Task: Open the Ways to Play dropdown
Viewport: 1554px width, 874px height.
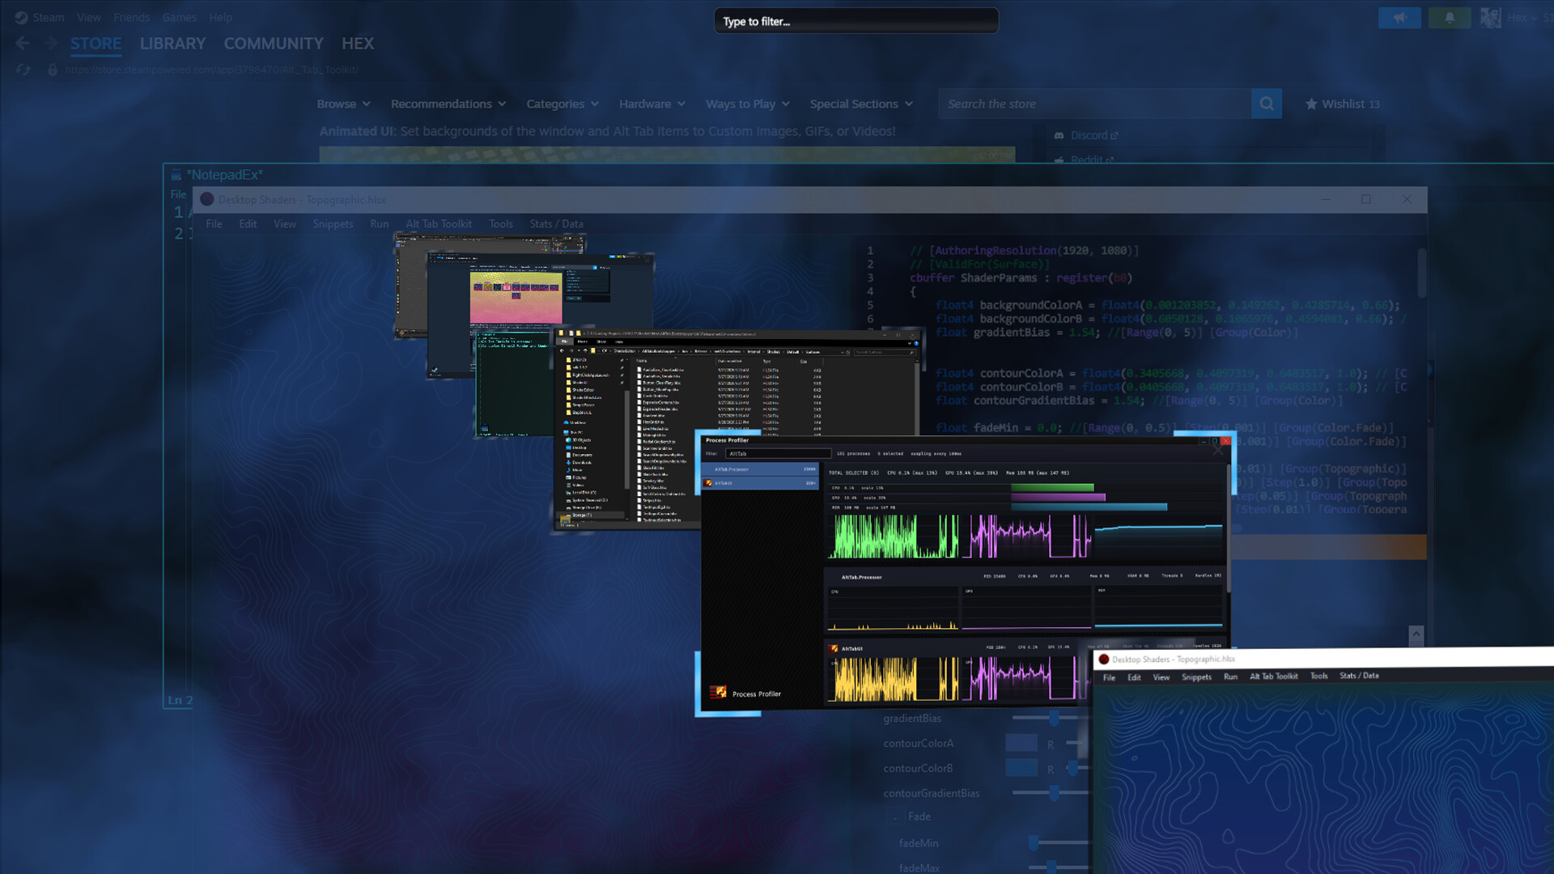Action: coord(748,104)
